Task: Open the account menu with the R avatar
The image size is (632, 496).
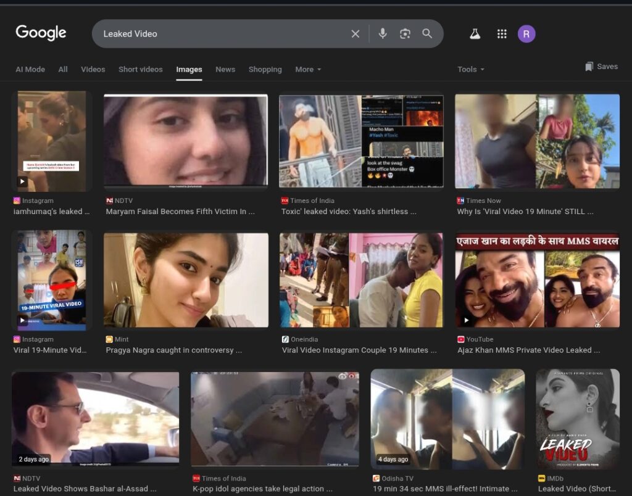Action: [526, 35]
